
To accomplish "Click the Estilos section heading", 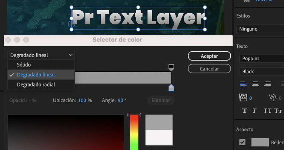I will [x=243, y=16].
